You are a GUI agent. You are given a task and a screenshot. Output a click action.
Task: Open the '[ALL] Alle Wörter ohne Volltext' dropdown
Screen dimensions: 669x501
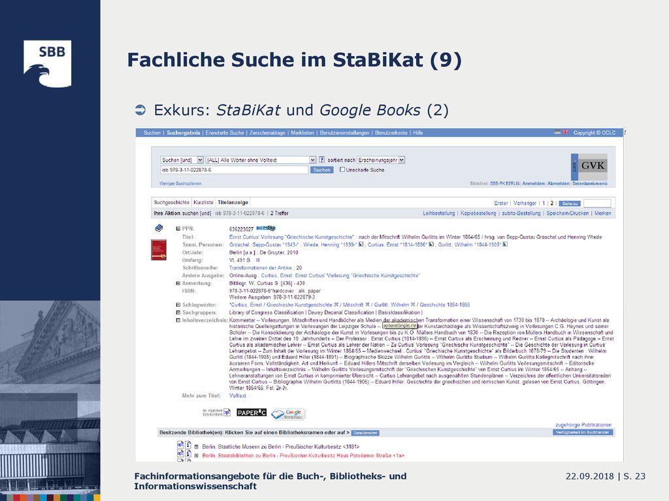[261, 160]
